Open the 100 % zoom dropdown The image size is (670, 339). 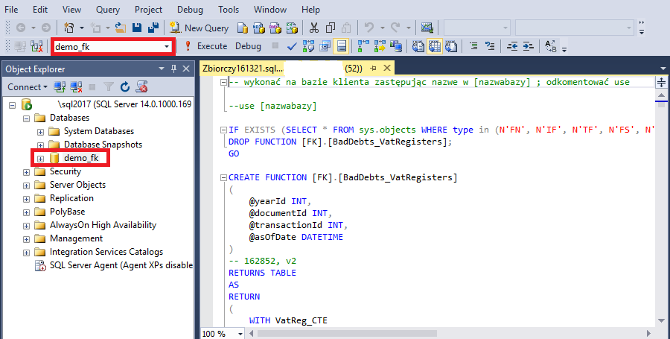click(x=240, y=334)
